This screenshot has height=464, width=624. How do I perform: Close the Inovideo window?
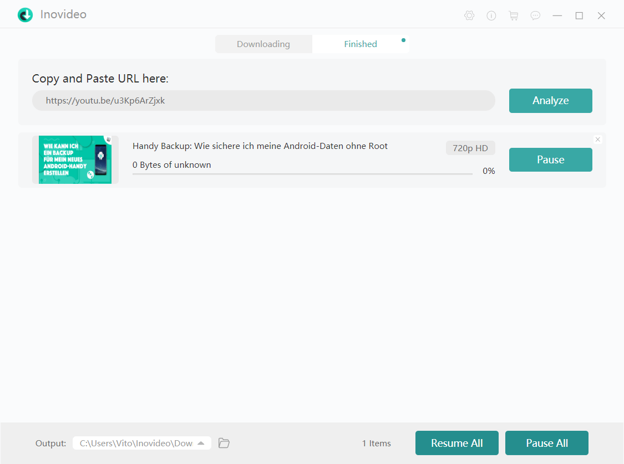601,16
